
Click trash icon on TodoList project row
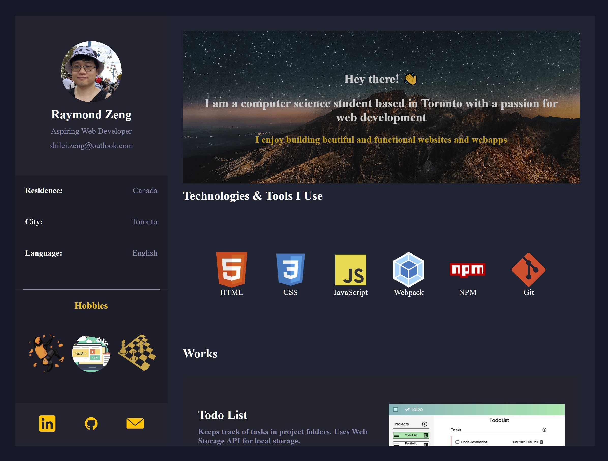click(x=425, y=435)
